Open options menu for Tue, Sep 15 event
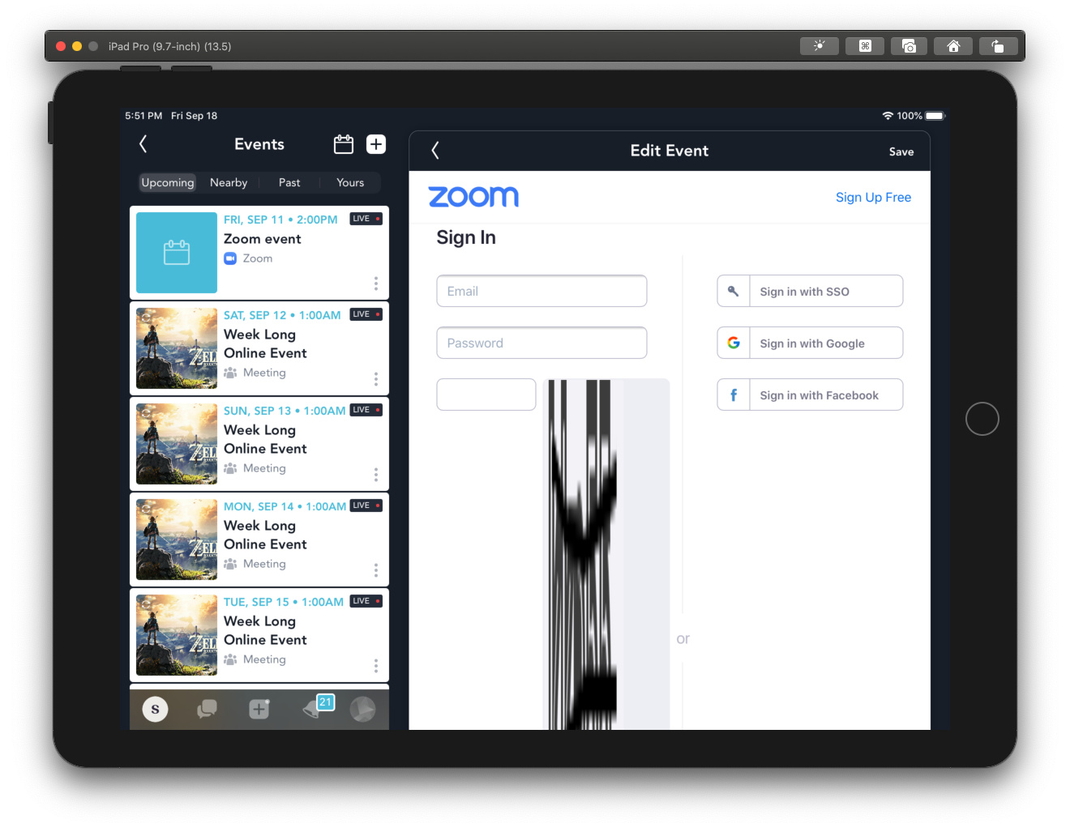The image size is (1070, 836). click(x=376, y=665)
